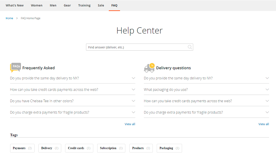This screenshot has width=276, height=165.
Task: Click the delivery truck icon
Action: [x=149, y=68]
